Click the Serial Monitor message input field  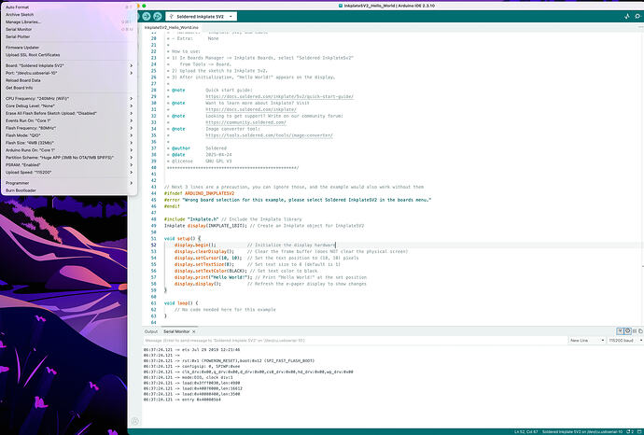[356, 341]
